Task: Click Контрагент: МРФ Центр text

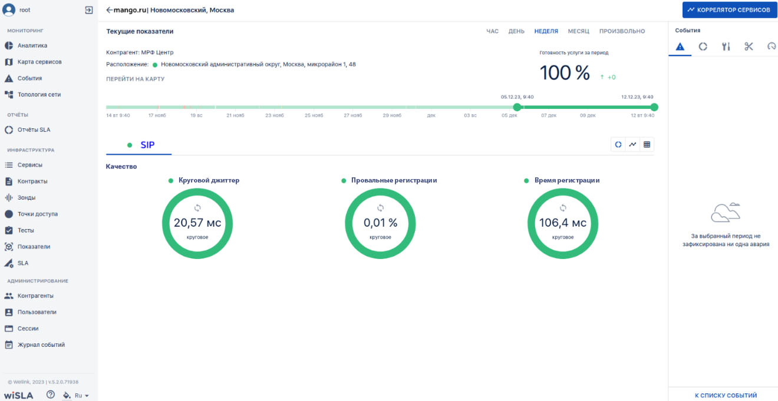Action: [x=140, y=52]
